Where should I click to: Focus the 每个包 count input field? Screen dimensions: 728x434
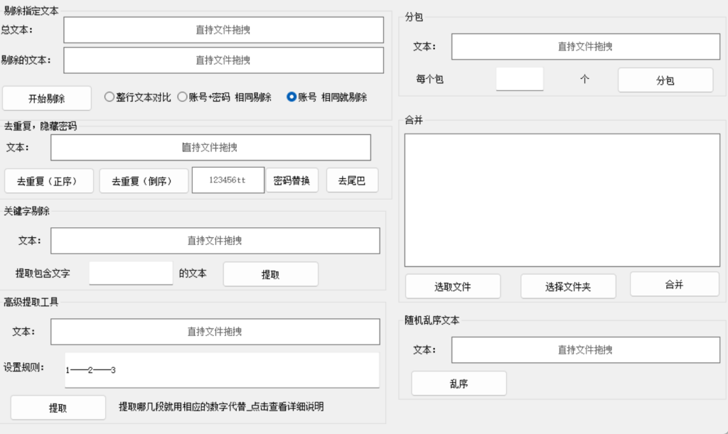[x=520, y=79]
